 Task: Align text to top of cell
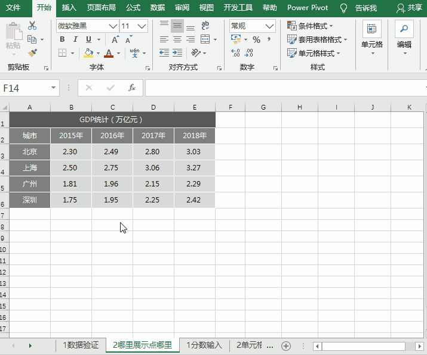tap(164, 26)
